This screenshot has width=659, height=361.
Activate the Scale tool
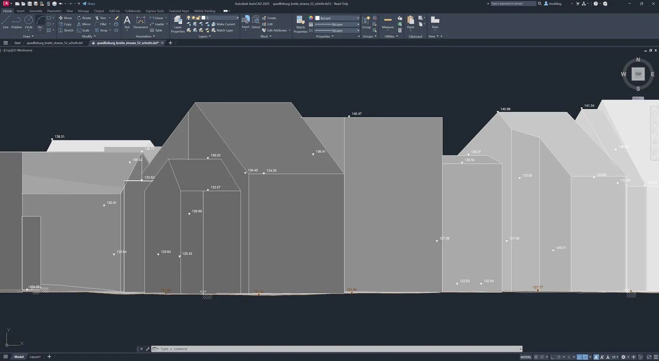[83, 30]
